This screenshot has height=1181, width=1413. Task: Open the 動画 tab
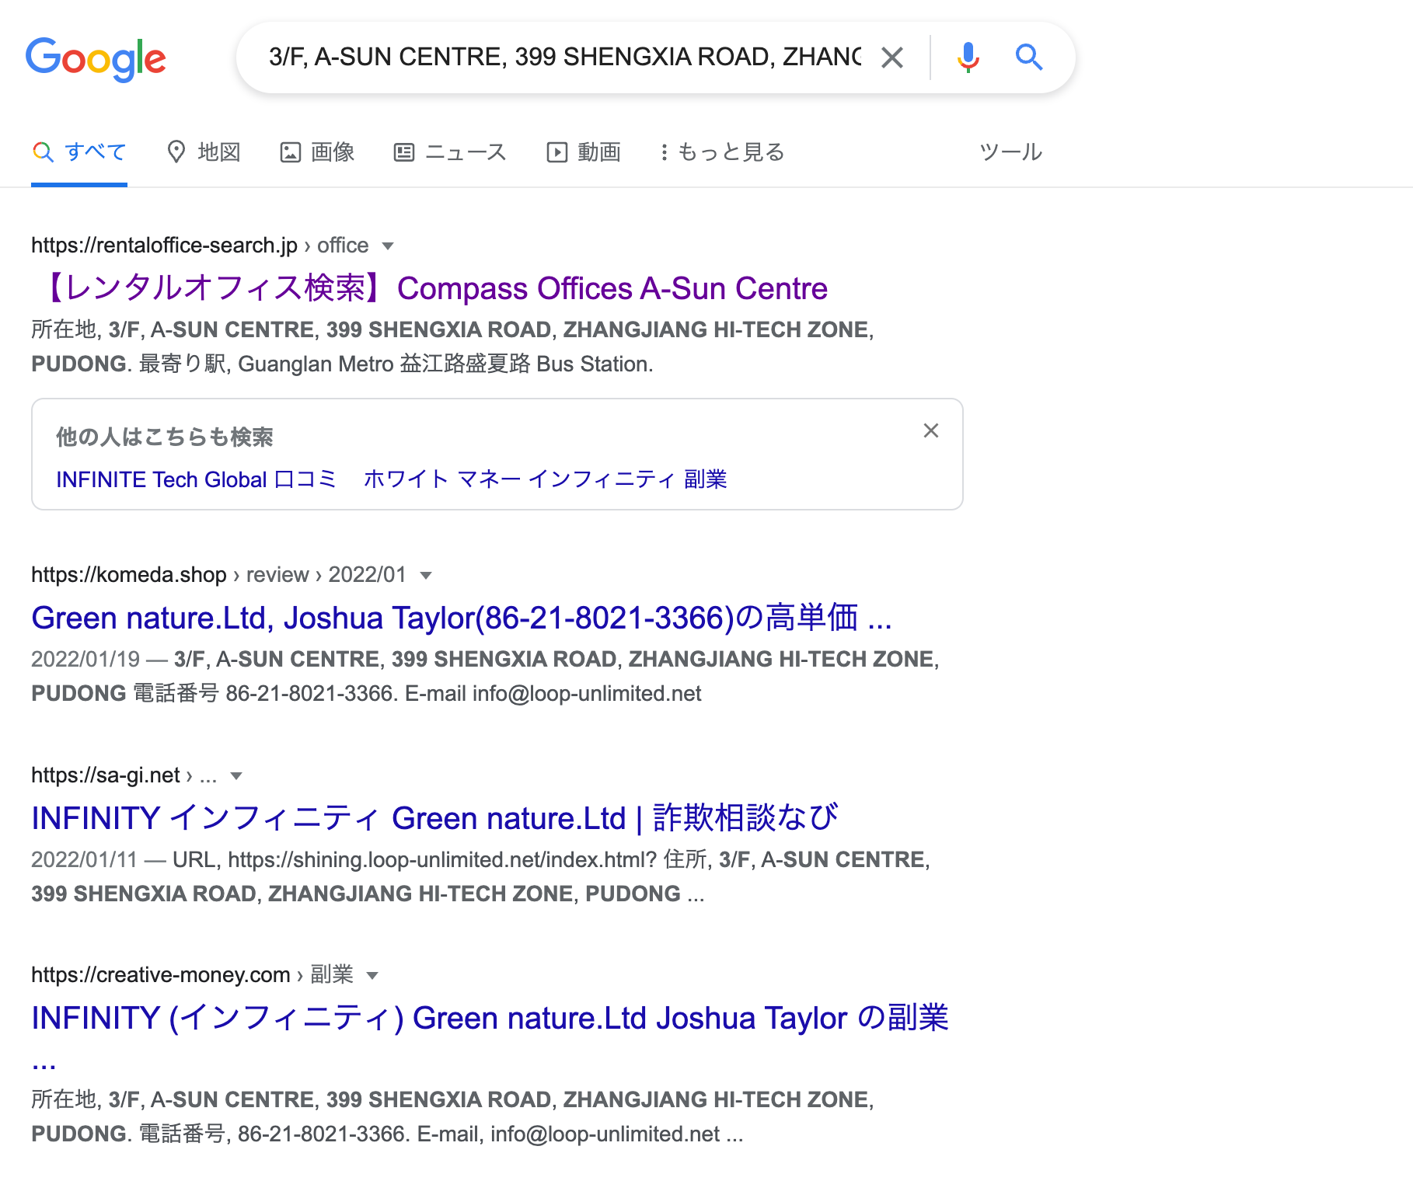point(584,152)
